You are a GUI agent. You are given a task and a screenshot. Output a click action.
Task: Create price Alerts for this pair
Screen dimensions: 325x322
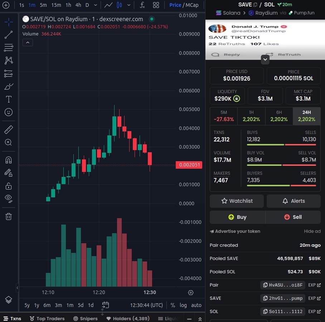[294, 201]
